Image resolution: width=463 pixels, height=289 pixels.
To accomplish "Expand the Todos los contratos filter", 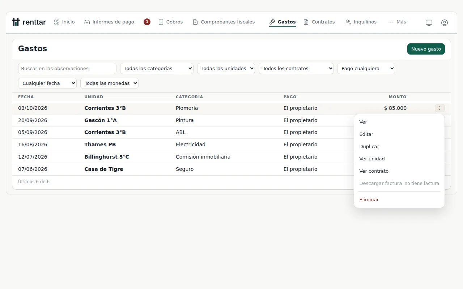I will pyautogui.click(x=296, y=69).
